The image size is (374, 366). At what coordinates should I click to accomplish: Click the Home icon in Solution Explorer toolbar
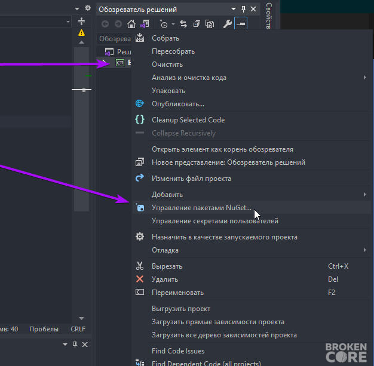coord(131,24)
